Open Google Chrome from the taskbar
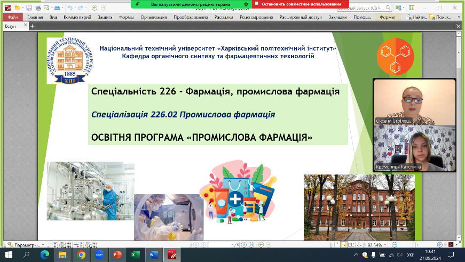The image size is (465, 262). [81, 255]
